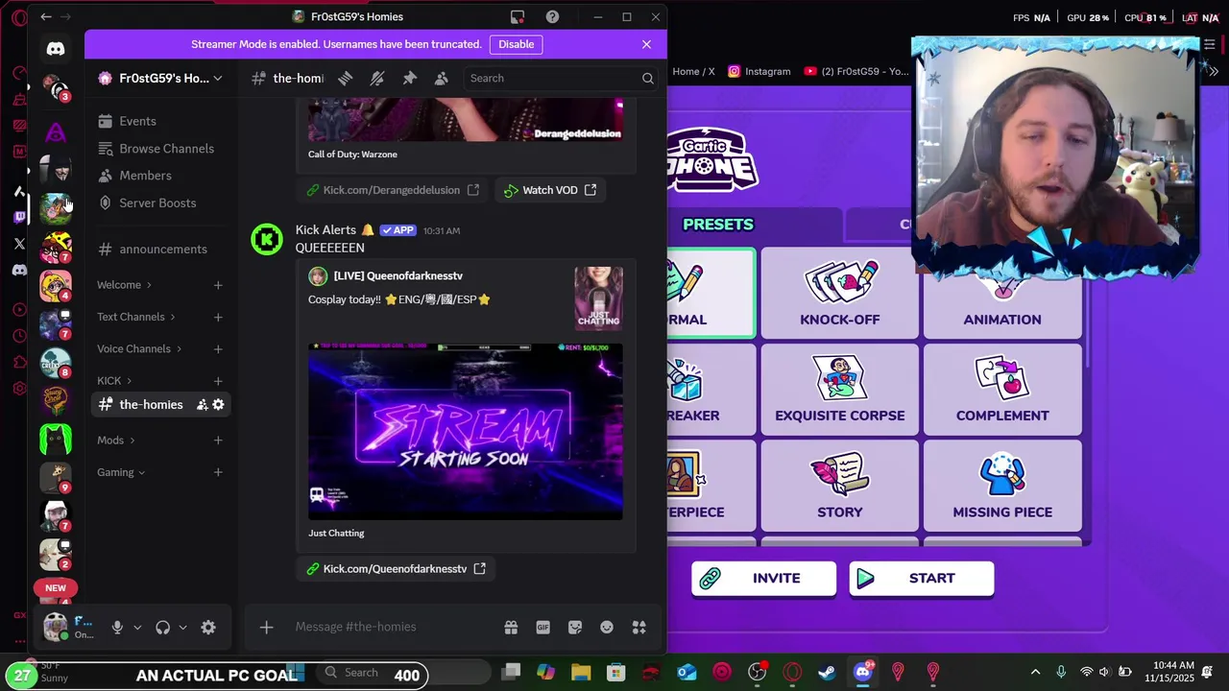Add channel to Gaming category

[218, 472]
